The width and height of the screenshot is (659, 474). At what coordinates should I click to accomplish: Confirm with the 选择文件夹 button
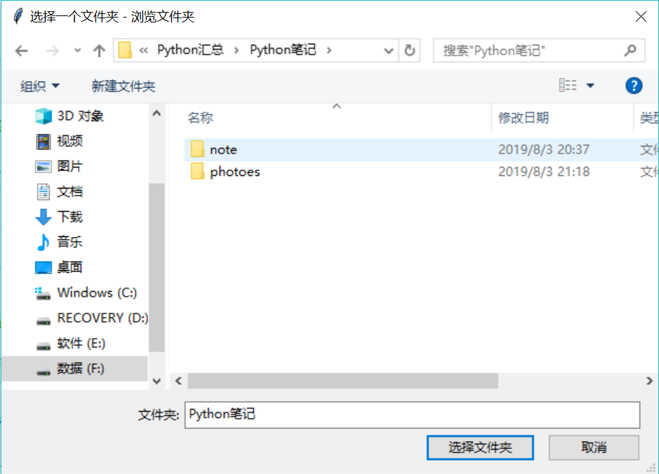(x=480, y=447)
